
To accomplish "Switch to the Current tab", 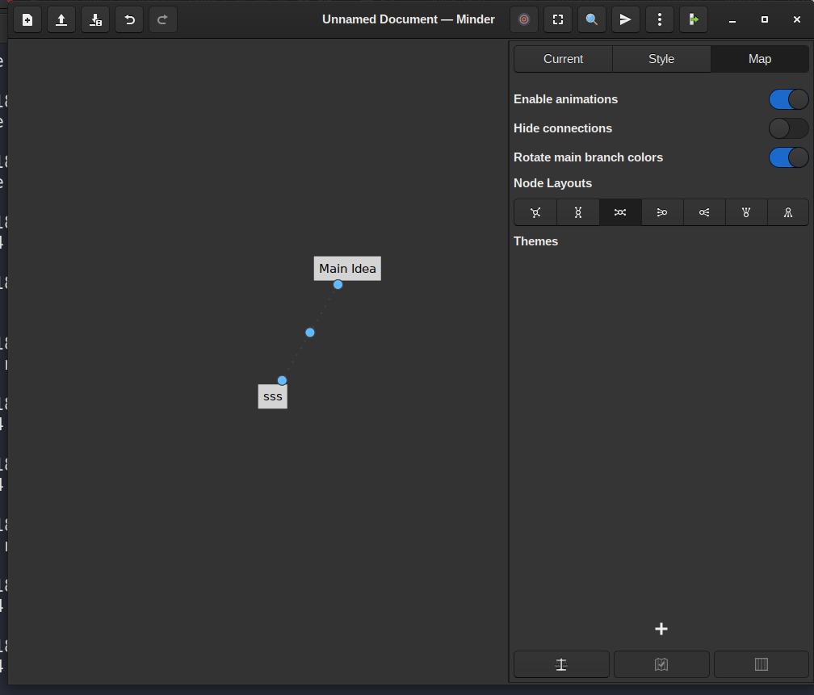I will [x=563, y=58].
